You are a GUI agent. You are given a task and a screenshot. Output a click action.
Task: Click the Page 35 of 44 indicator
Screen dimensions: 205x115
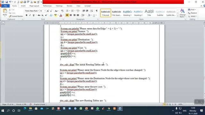(8, 104)
